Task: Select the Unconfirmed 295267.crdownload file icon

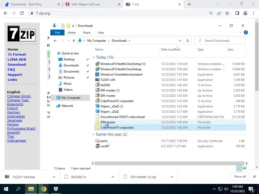Action: point(97,117)
